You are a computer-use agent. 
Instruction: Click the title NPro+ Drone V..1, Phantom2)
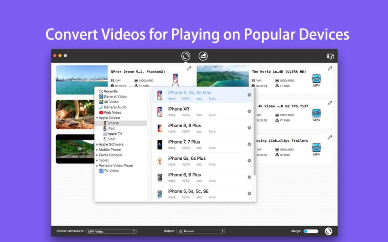[138, 72]
